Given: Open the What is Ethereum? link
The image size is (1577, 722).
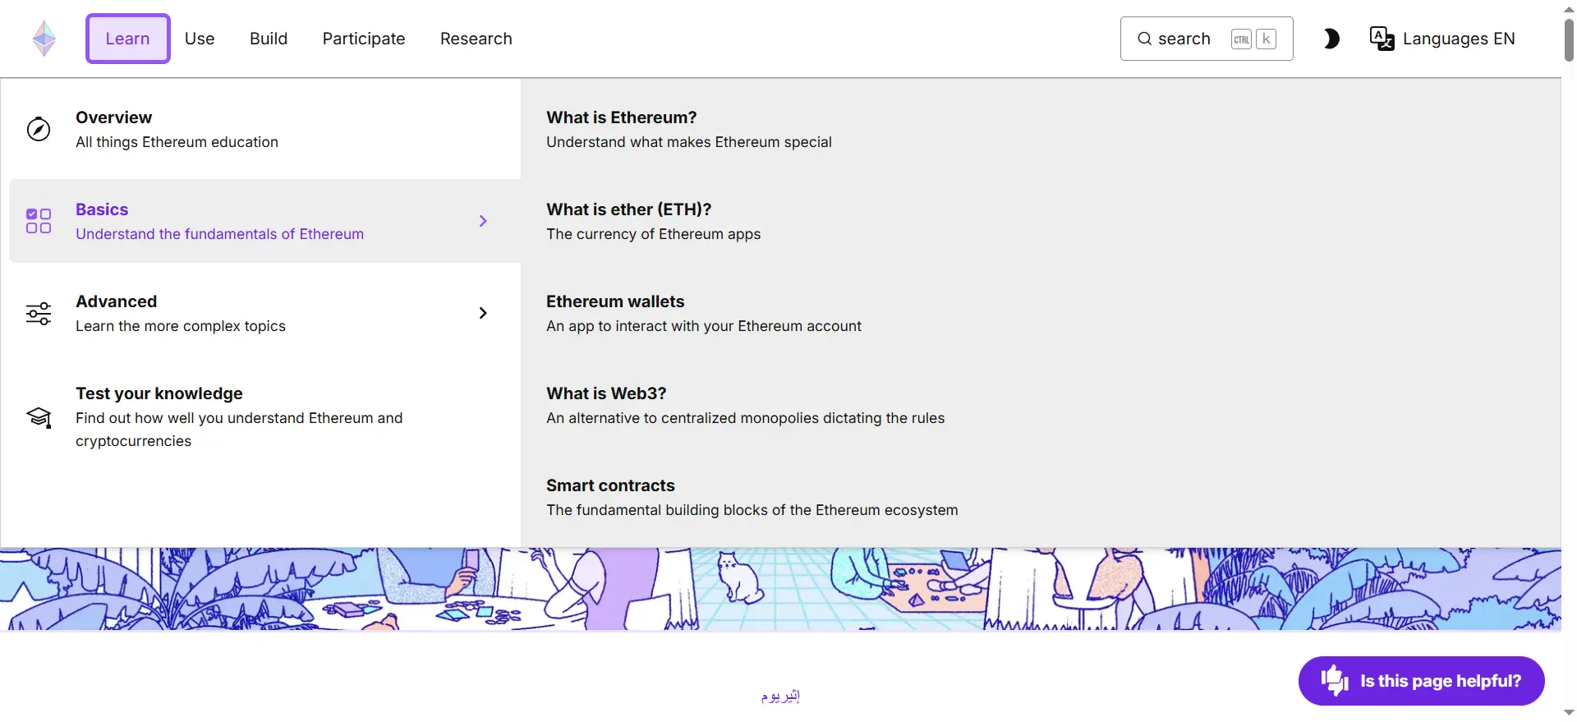Looking at the screenshot, I should pos(622,117).
